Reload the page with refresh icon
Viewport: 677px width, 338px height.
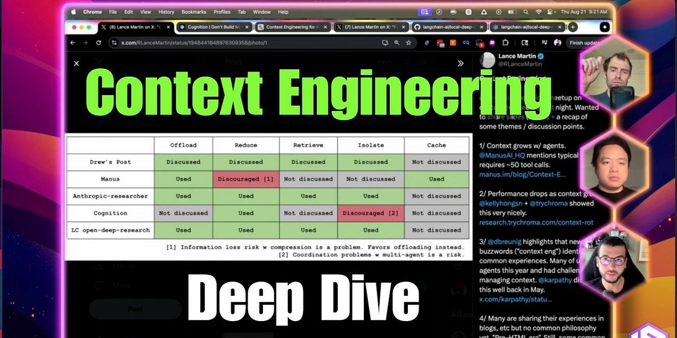pos(99,42)
